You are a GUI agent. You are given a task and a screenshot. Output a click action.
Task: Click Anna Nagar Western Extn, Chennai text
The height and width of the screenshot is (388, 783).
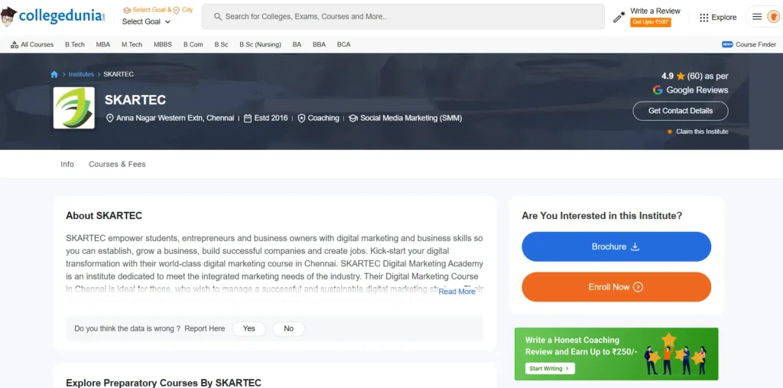click(x=175, y=119)
